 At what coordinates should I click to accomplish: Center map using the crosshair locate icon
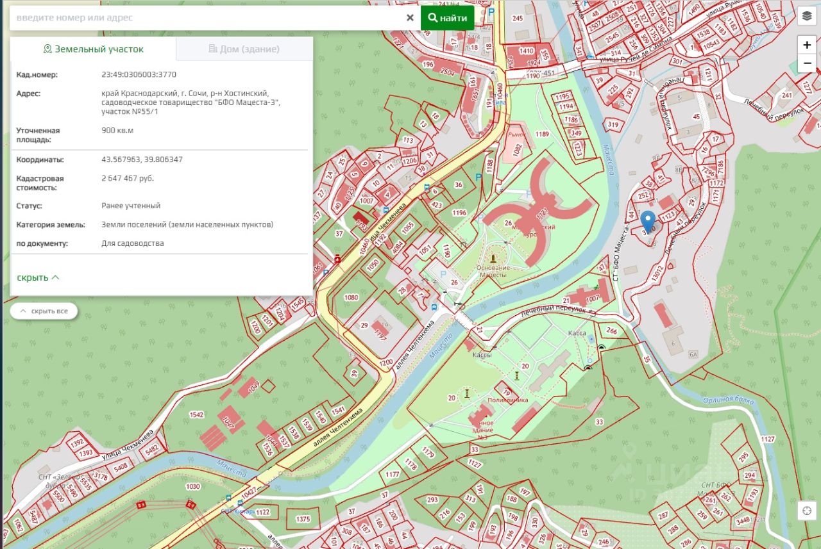tap(806, 511)
